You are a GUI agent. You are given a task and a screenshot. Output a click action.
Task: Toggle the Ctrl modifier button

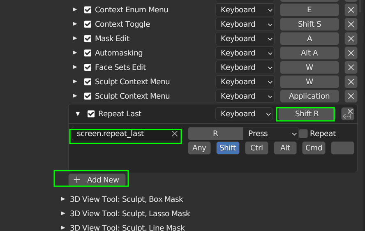point(256,148)
